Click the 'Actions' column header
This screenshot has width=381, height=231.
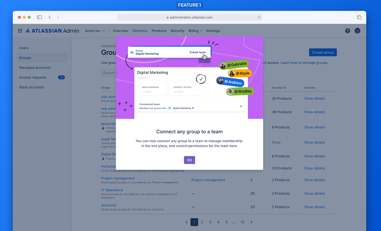coord(310,88)
